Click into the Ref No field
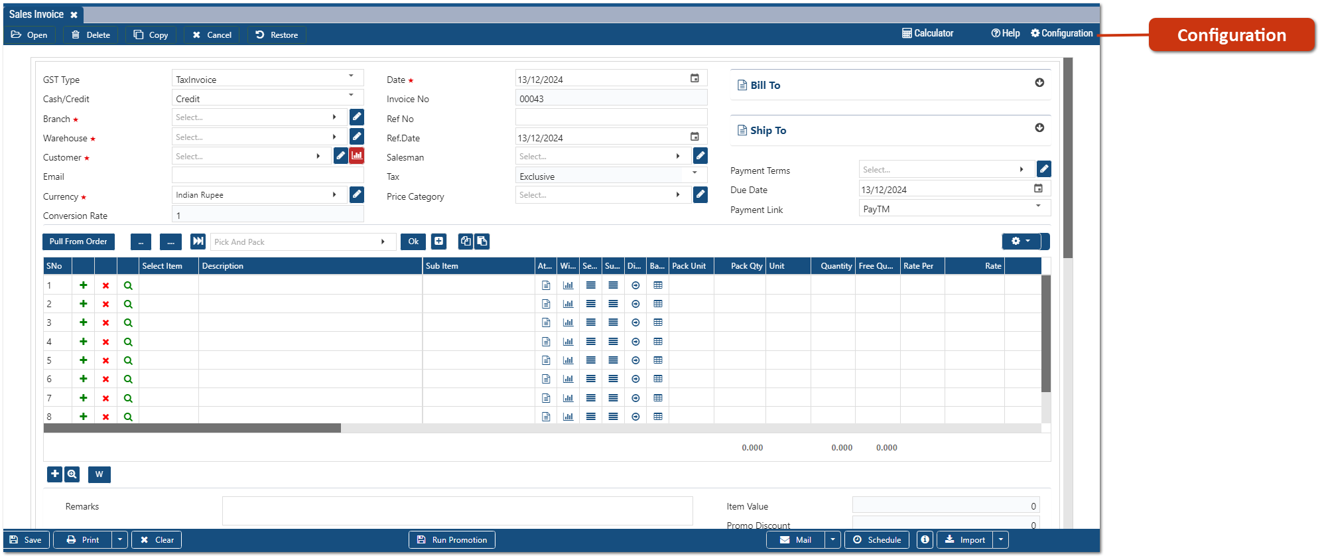Viewport: 1322px width, 558px height. click(612, 117)
